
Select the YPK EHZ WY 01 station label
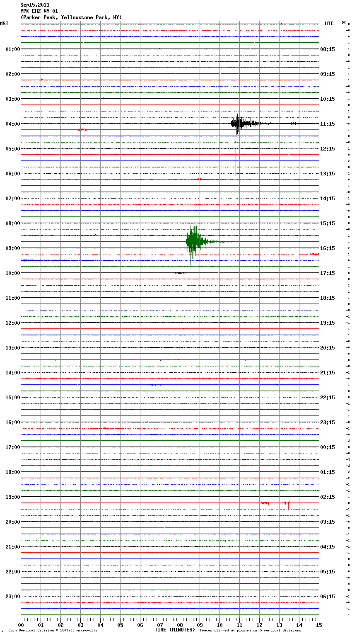39,11
